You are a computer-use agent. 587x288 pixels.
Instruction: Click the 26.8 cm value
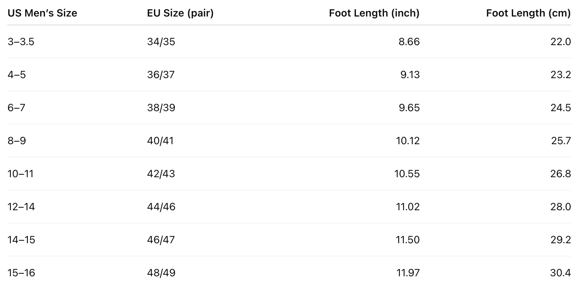click(560, 174)
